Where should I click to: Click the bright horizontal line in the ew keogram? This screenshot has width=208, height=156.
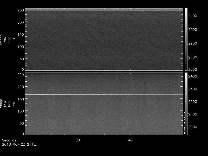point(104,94)
